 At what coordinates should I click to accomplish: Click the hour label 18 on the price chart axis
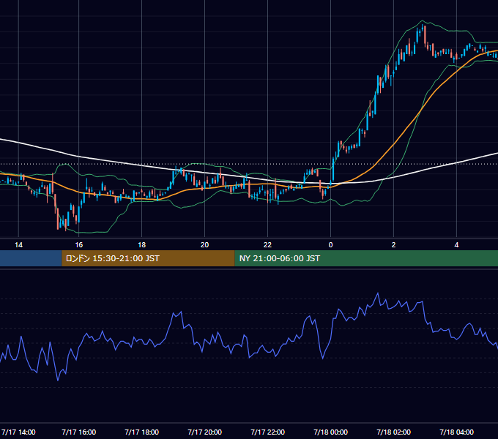[141, 245]
